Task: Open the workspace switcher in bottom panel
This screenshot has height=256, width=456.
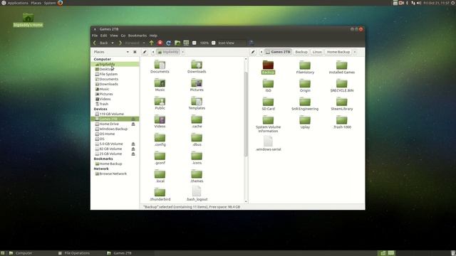Action: pyautogui.click(x=387, y=253)
